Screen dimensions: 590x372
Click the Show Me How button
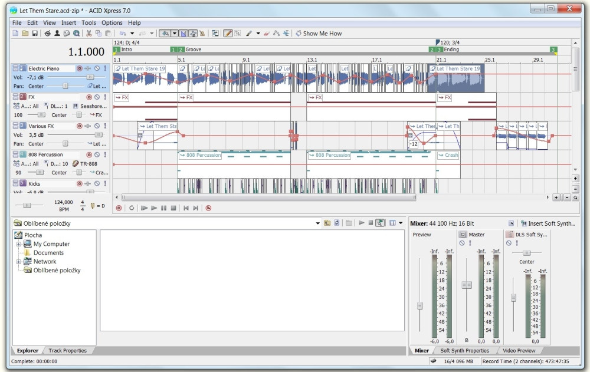pos(319,34)
